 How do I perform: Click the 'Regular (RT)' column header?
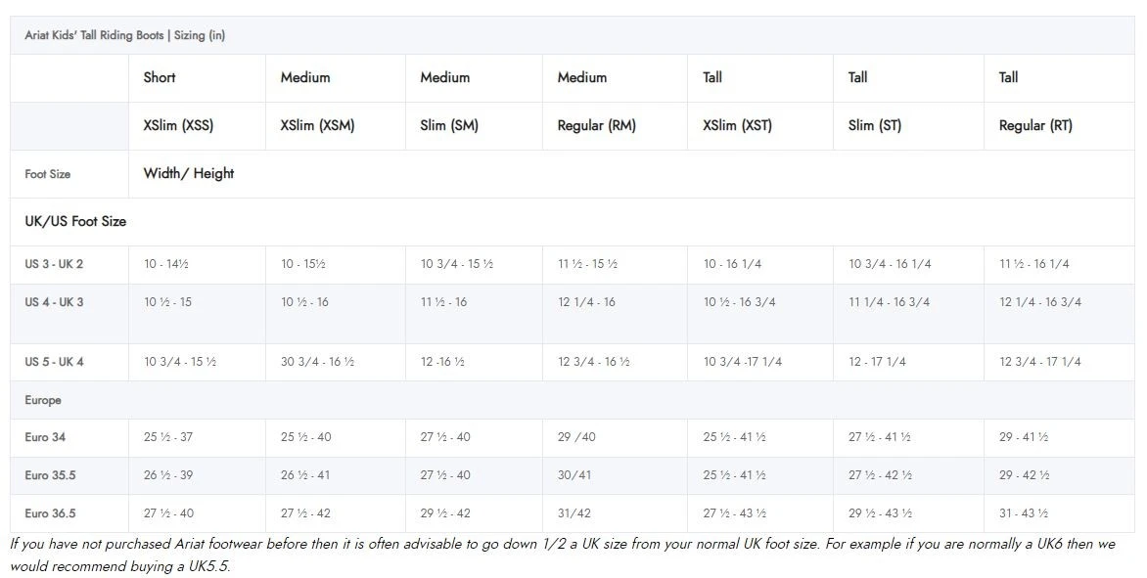point(1034,125)
